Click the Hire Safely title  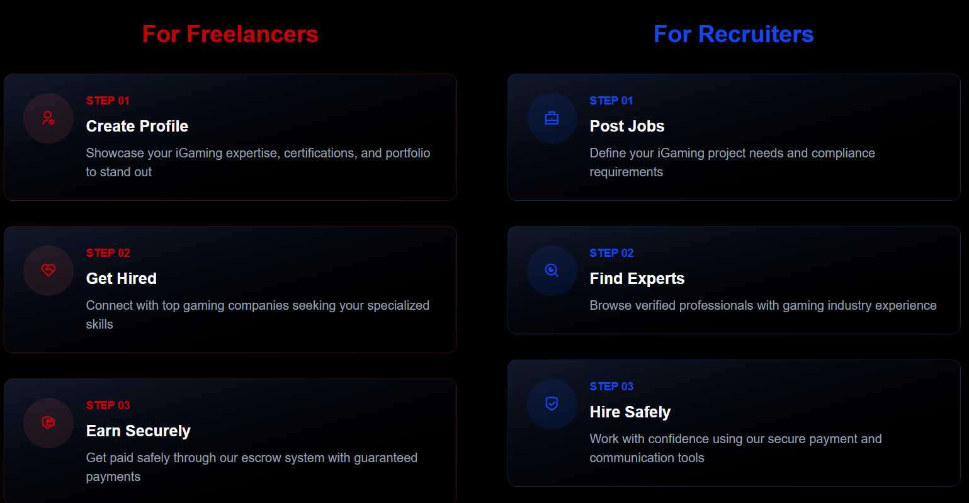(630, 412)
